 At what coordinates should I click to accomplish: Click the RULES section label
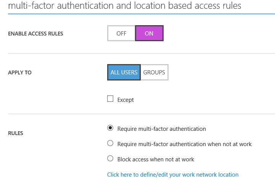pyautogui.click(x=16, y=133)
